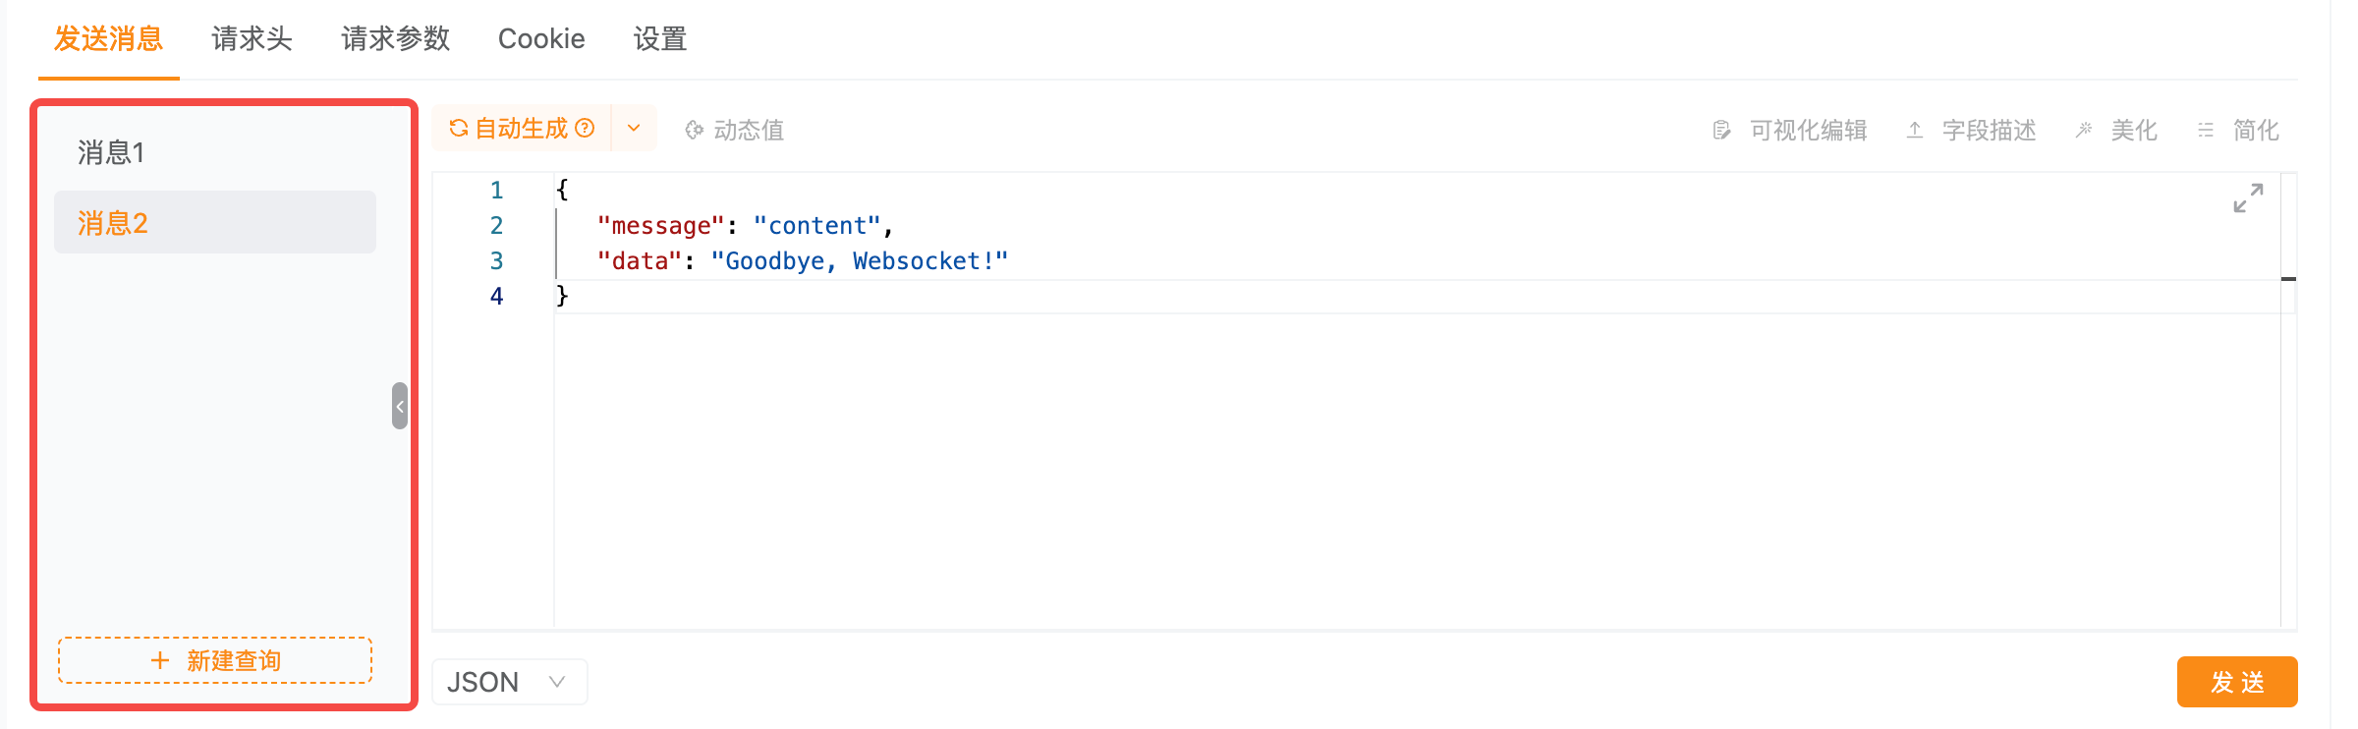
Task: Open the 设置 tab
Action: pyautogui.click(x=660, y=39)
